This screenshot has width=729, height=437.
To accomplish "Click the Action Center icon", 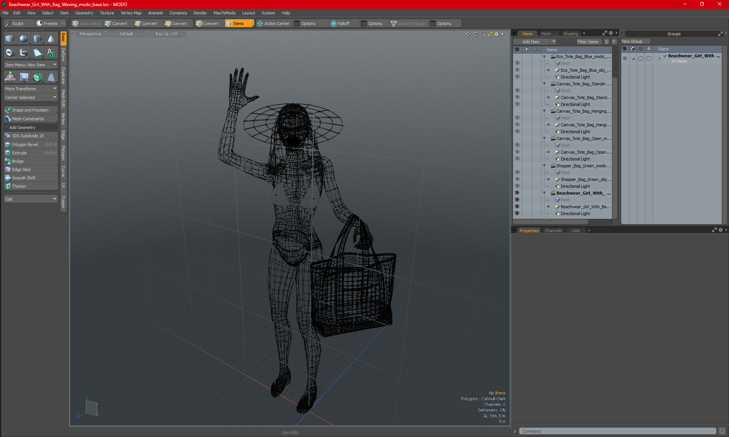I will [260, 24].
